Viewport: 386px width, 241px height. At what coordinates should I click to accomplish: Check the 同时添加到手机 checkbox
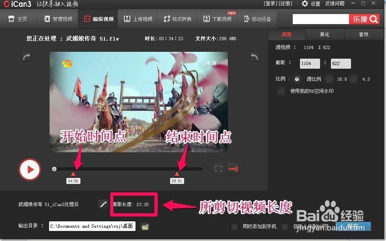pos(234,227)
